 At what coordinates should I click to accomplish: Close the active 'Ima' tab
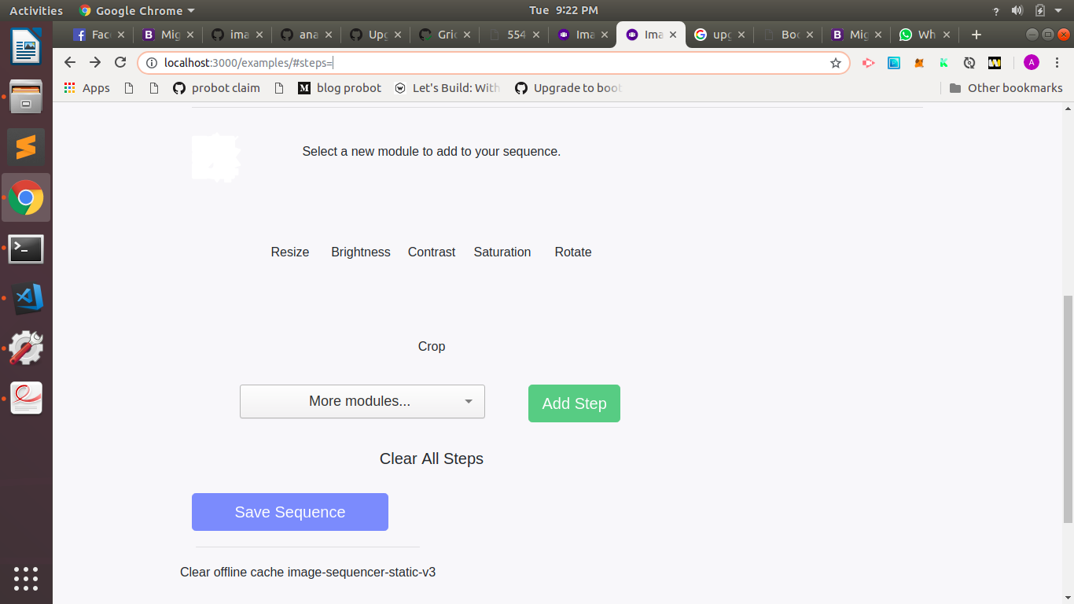[x=673, y=35]
